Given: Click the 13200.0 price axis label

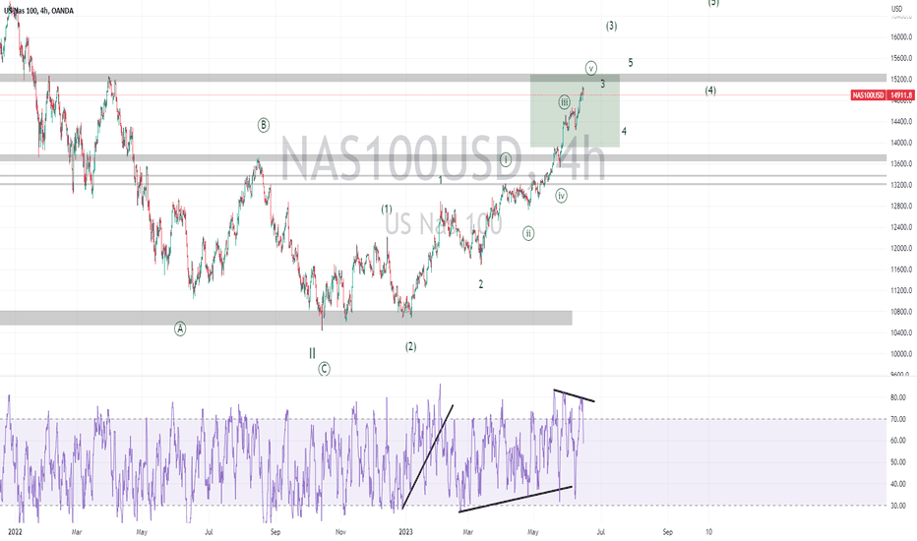Looking at the screenshot, I should (x=901, y=185).
